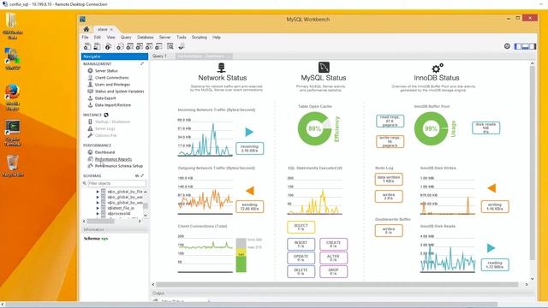This screenshot has height=308, width=548.
Task: Open Data Import/Restore
Action: pos(112,104)
